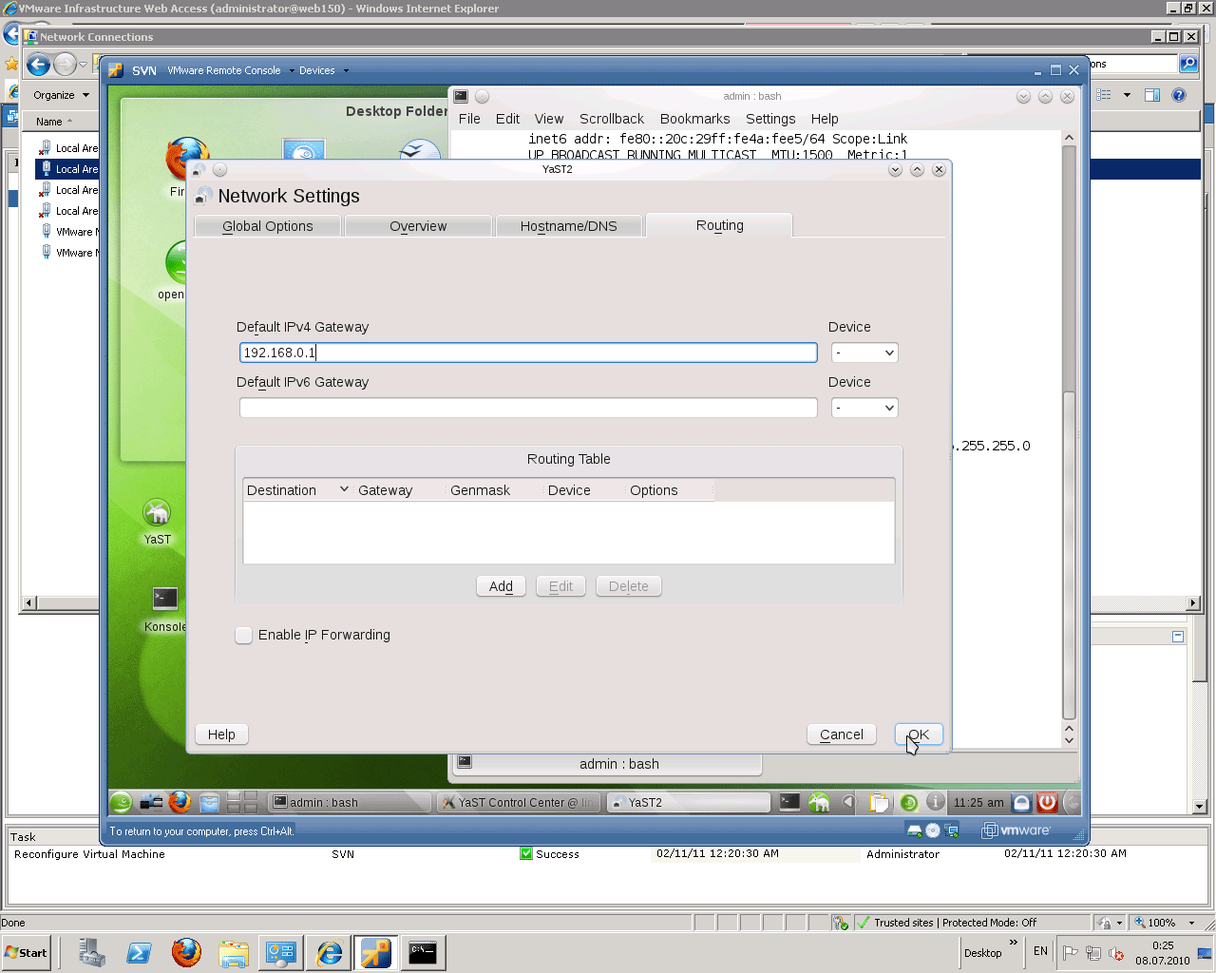Open Network Connections help question-mark icon

tap(1179, 95)
